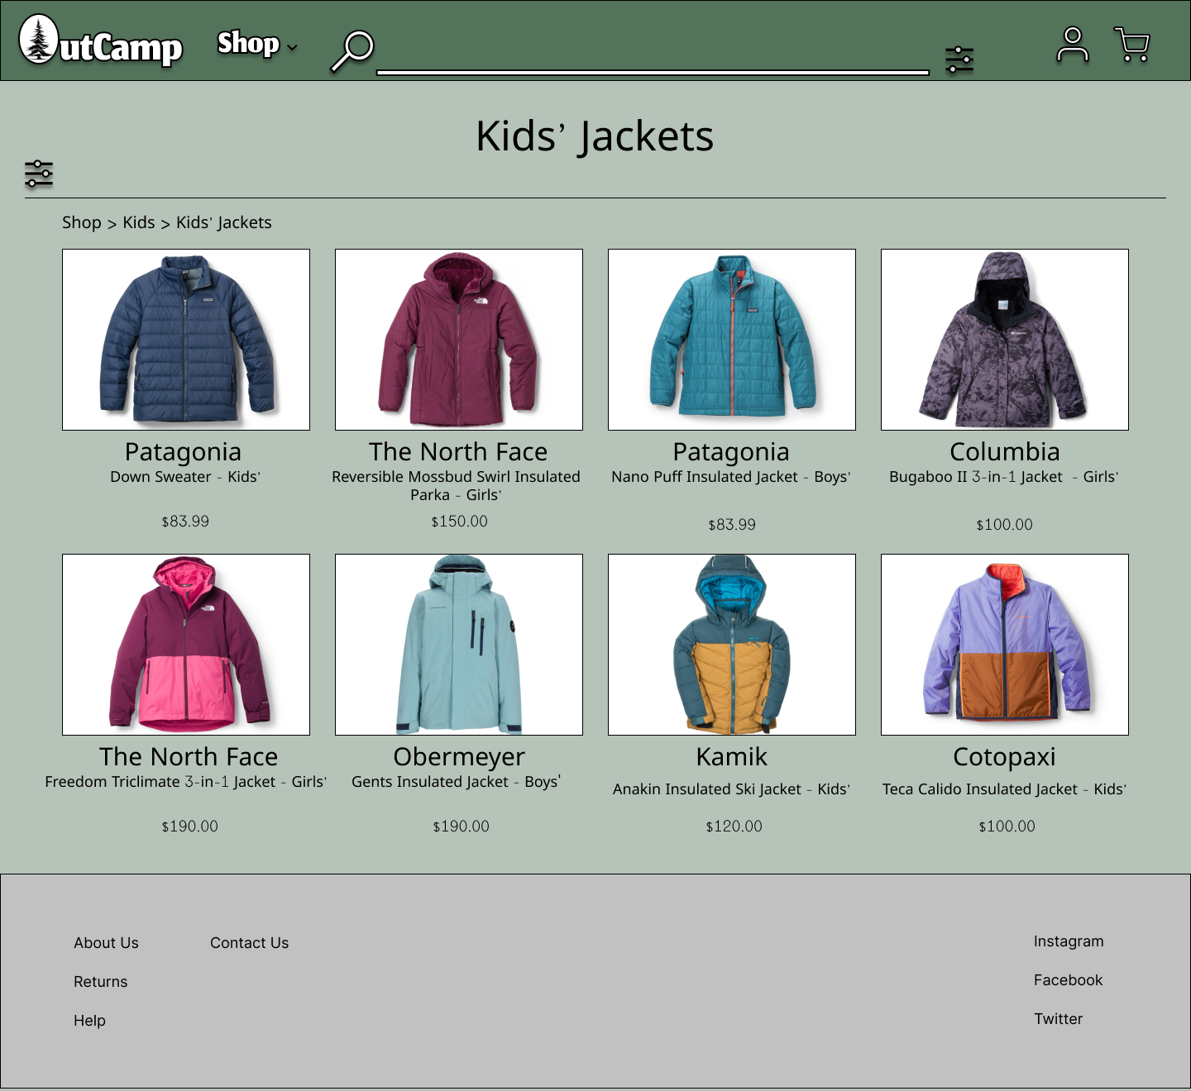This screenshot has width=1191, height=1091.
Task: Open Kamik Anakin Ski jacket image
Action: (x=732, y=645)
